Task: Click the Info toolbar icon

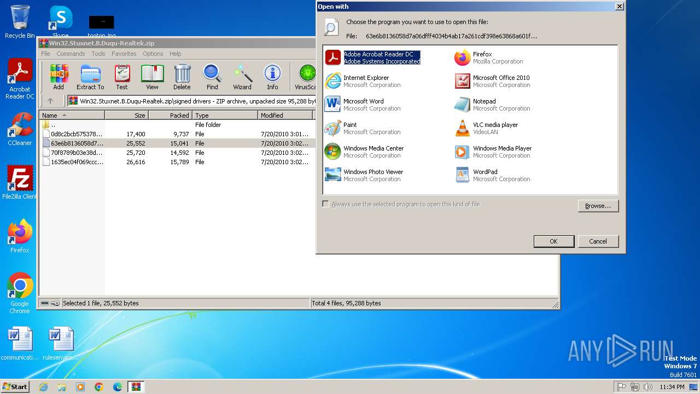Action: [272, 77]
